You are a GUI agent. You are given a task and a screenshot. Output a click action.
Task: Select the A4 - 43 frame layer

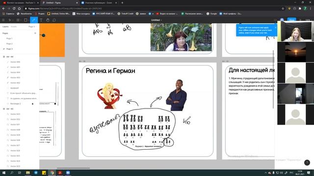tap(10, 109)
